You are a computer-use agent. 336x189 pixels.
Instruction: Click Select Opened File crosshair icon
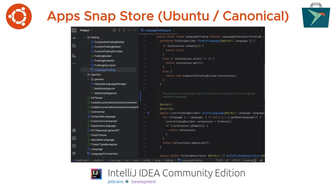[114, 30]
